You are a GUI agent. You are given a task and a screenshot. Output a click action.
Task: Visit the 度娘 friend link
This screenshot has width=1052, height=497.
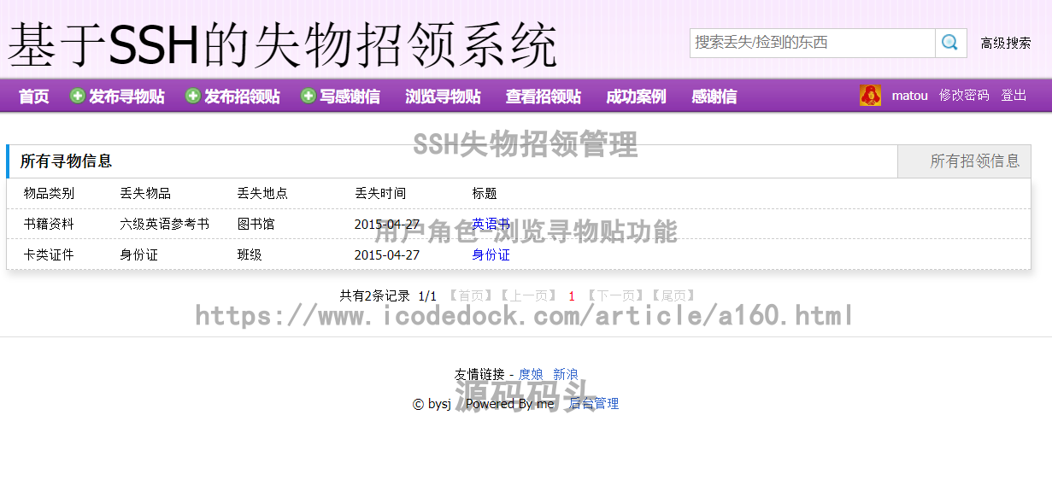click(x=530, y=373)
